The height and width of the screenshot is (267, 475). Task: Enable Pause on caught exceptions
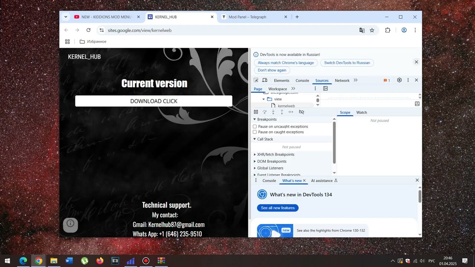[255, 132]
